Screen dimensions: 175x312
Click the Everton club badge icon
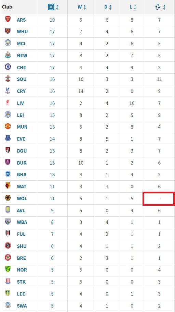(8, 138)
